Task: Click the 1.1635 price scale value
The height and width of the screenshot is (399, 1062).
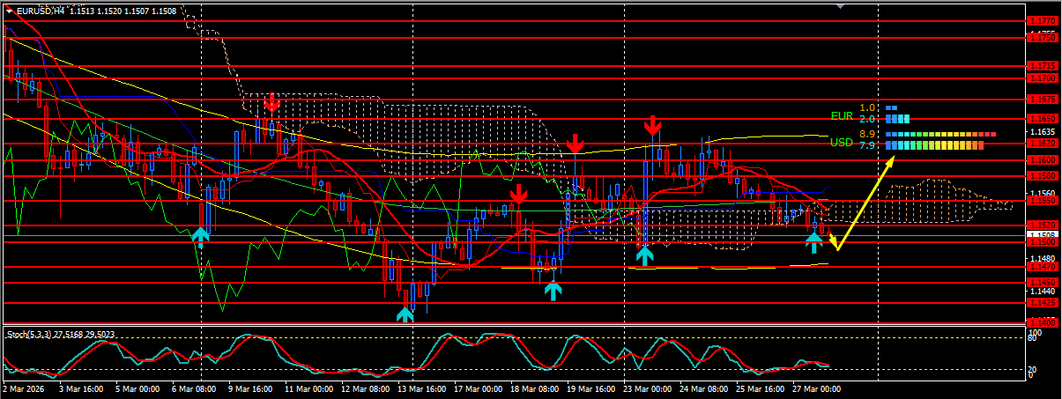Action: (1043, 130)
